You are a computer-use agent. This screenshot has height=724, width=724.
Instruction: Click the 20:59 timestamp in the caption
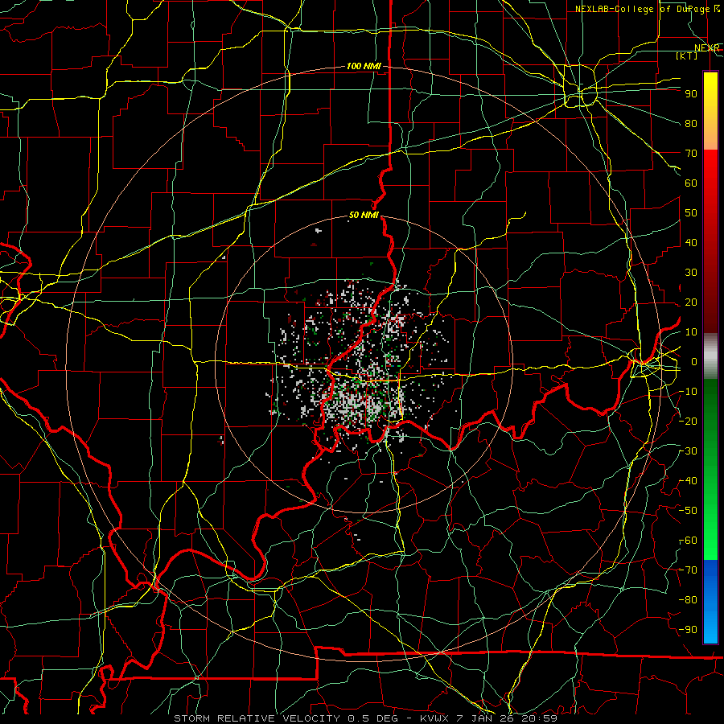pyautogui.click(x=539, y=718)
